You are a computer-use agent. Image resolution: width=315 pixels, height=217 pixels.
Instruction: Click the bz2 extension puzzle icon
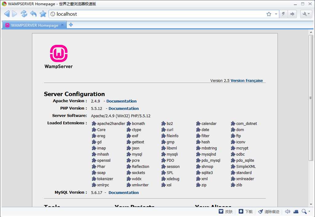pos(164,123)
